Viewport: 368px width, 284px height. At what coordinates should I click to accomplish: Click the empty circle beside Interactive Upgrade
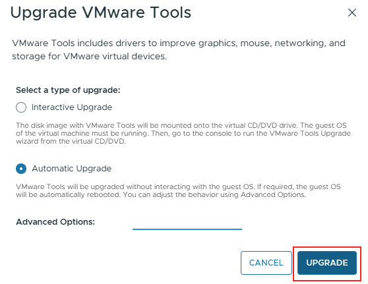[x=21, y=107]
